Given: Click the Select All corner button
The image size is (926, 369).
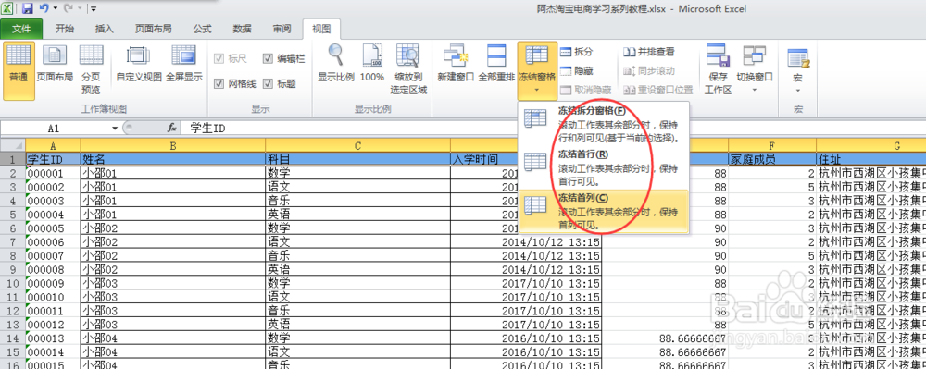Looking at the screenshot, I should coord(12,145).
